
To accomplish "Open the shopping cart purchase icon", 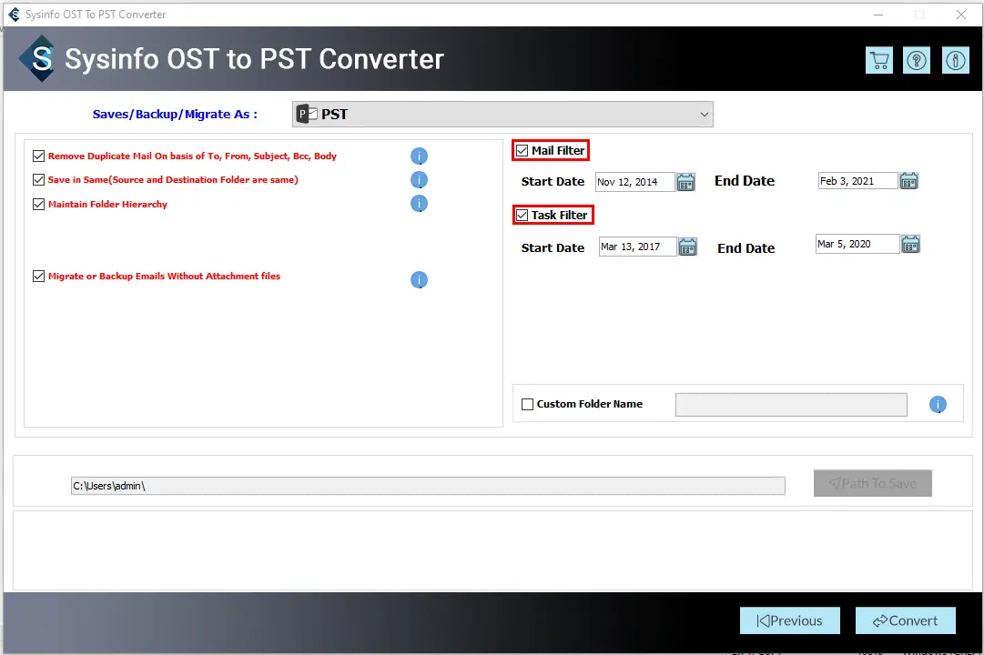I will [879, 60].
